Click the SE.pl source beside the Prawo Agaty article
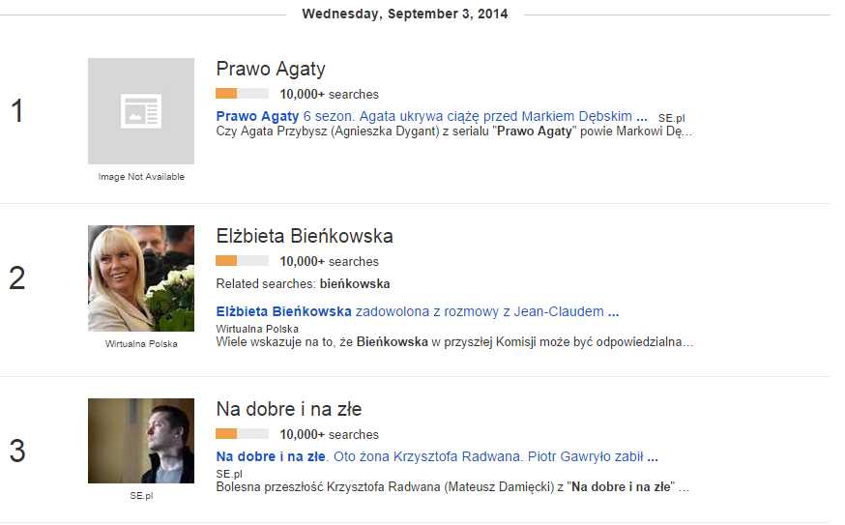845x525 pixels. (x=671, y=117)
